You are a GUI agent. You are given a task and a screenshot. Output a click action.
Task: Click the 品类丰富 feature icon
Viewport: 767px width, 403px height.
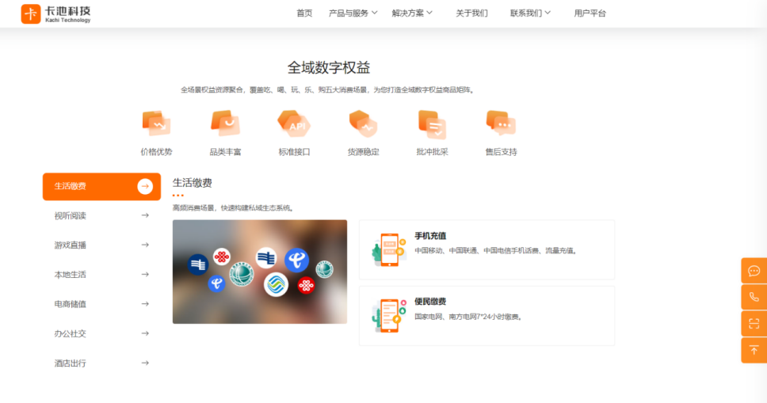(x=225, y=124)
